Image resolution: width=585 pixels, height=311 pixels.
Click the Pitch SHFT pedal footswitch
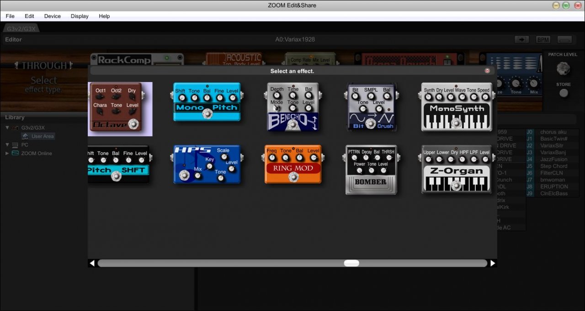pyautogui.click(x=117, y=177)
